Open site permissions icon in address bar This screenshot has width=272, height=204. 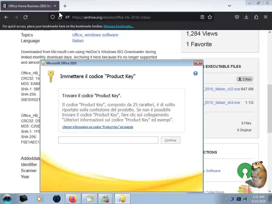click(67, 17)
